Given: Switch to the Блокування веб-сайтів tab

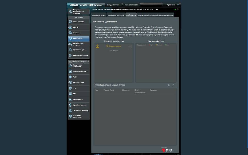Looking at the screenshot, I should [x=116, y=15].
